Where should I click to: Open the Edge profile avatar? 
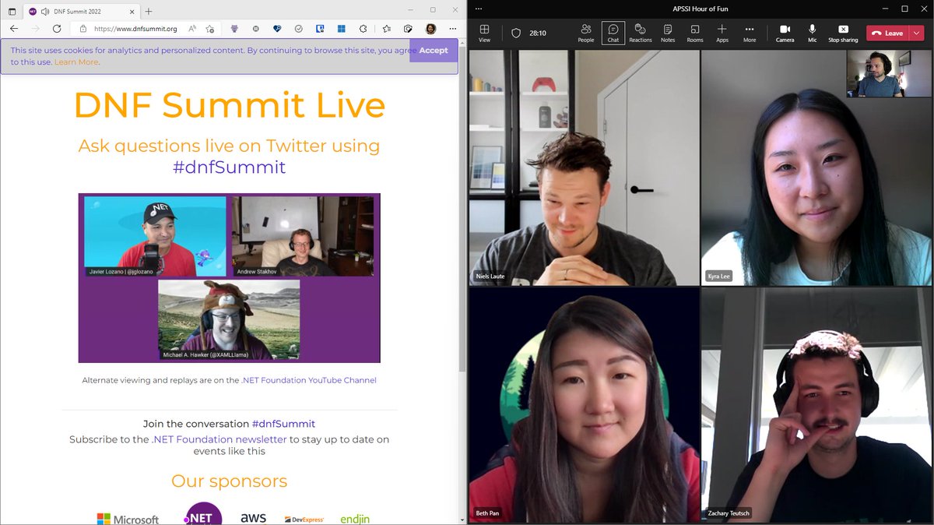click(430, 29)
